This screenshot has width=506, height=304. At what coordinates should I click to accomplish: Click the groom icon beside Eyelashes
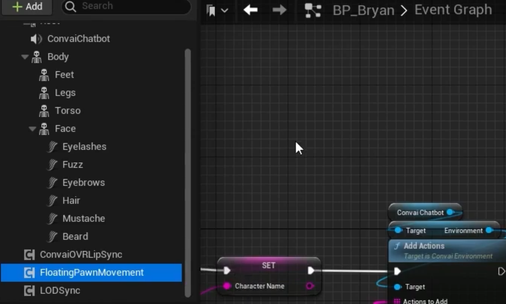click(x=52, y=147)
